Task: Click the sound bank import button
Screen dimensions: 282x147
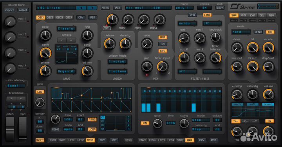Action: 9,10
